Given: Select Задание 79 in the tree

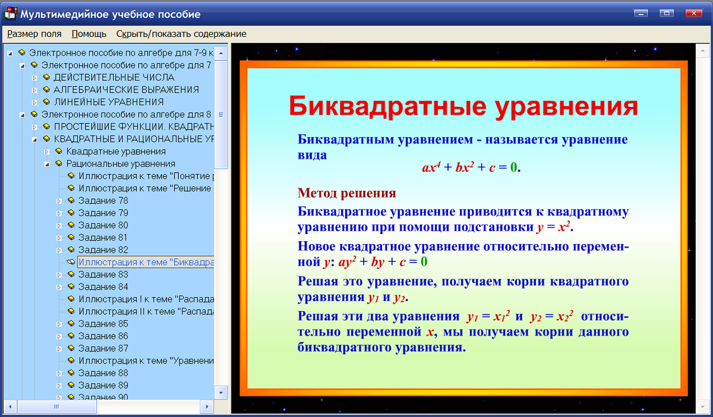Looking at the screenshot, I should pyautogui.click(x=103, y=213).
